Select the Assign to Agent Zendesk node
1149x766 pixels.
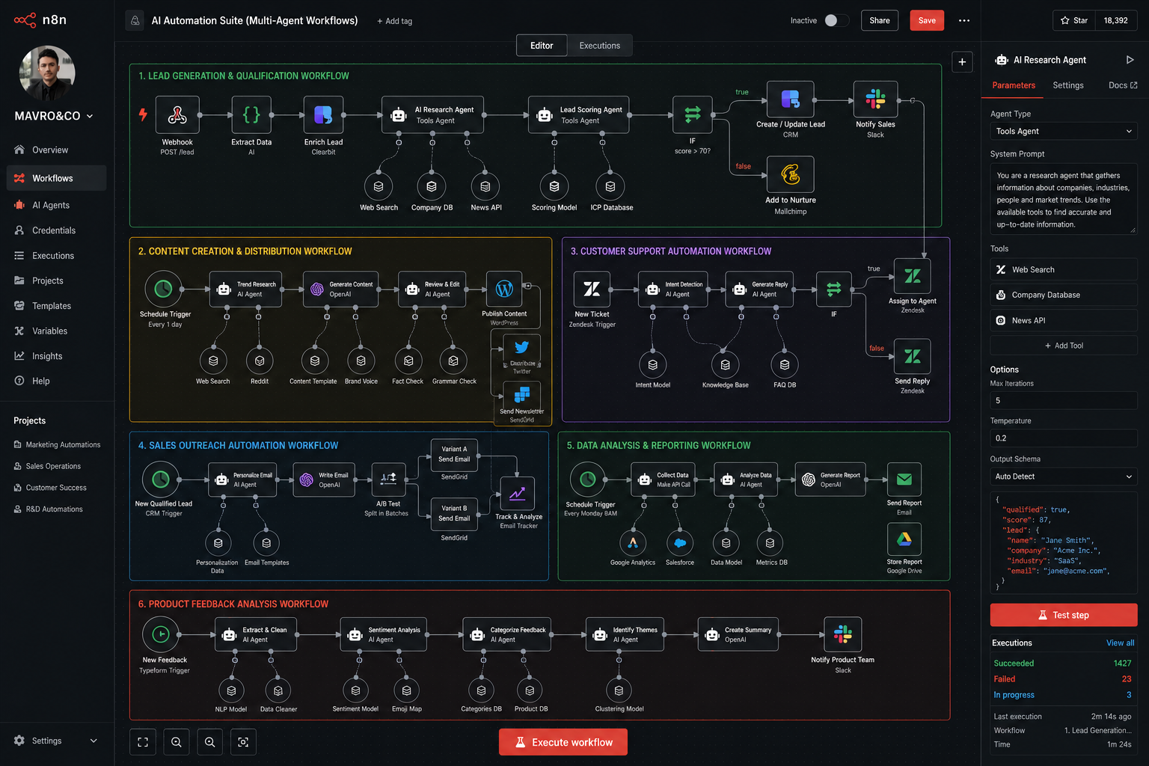point(913,277)
